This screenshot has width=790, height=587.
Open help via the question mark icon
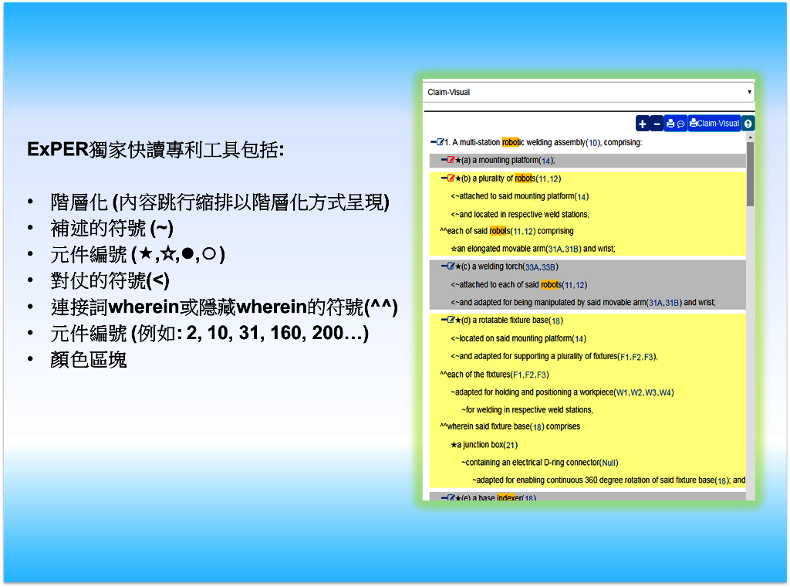tap(748, 124)
